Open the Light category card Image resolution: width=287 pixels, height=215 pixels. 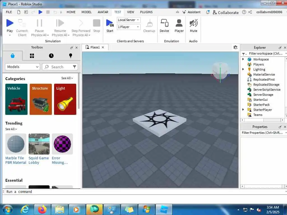(x=65, y=99)
